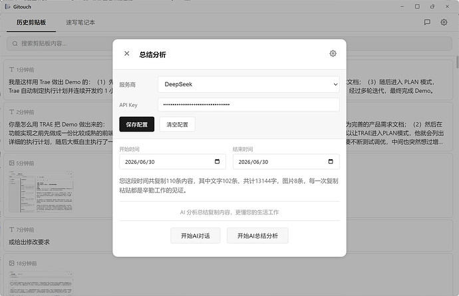This screenshot has width=459, height=296.
Task: Start chat with 开始AI对话 button
Action: point(196,236)
